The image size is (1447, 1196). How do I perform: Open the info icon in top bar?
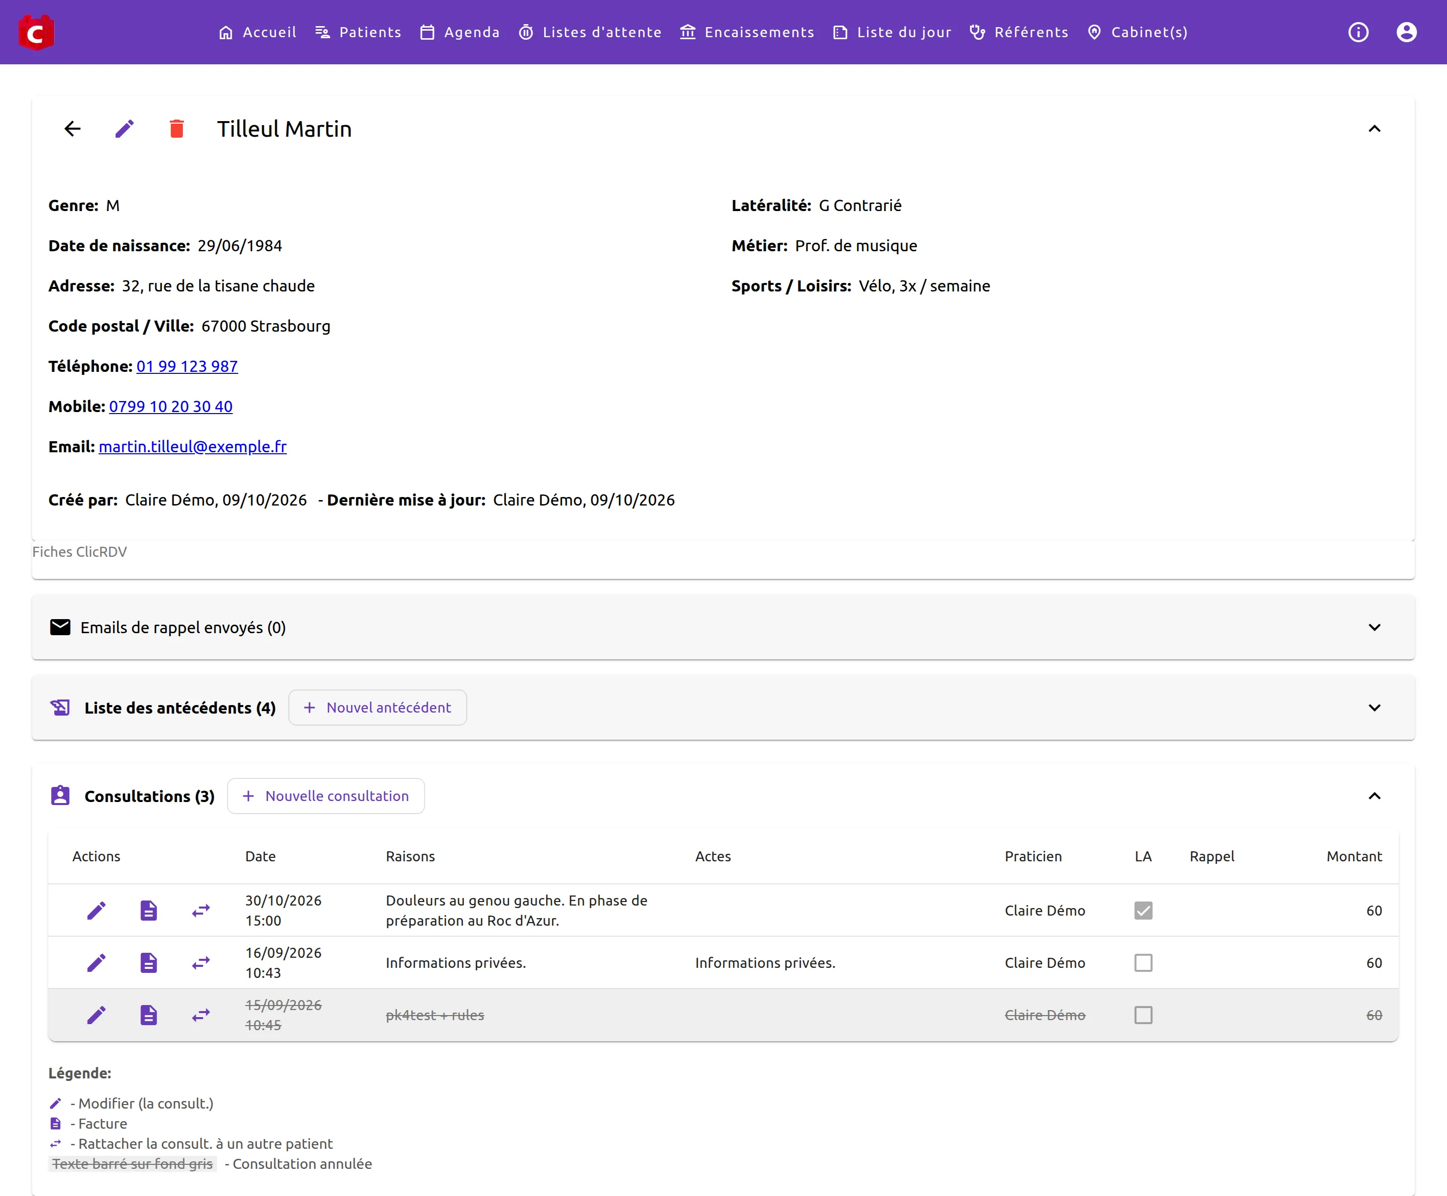click(x=1358, y=32)
